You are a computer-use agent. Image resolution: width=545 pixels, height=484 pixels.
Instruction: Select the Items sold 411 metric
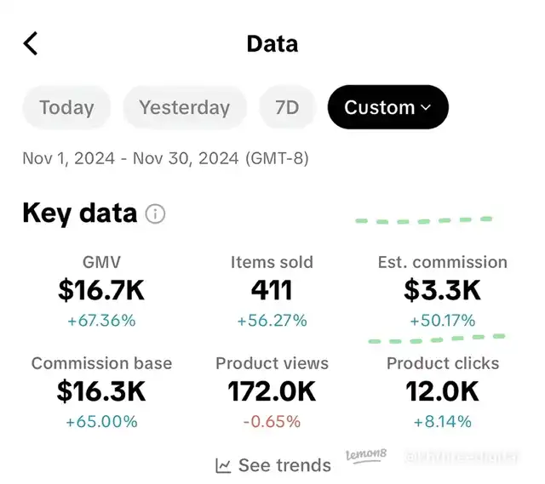[272, 290]
